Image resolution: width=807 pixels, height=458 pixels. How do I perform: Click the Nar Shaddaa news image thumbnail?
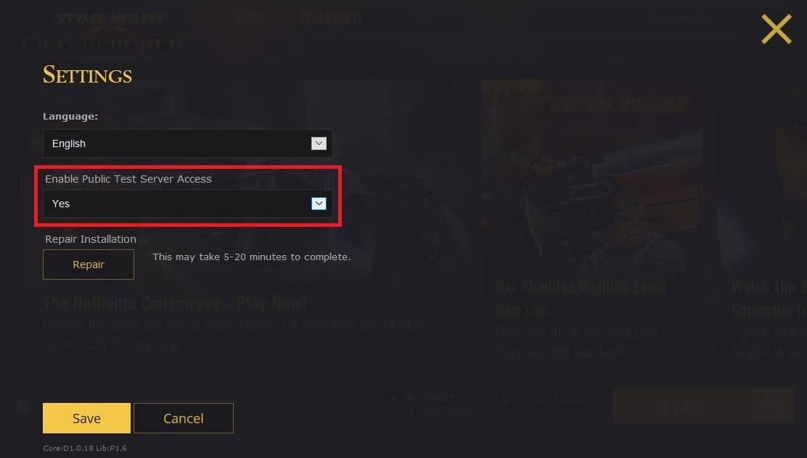[x=592, y=176]
